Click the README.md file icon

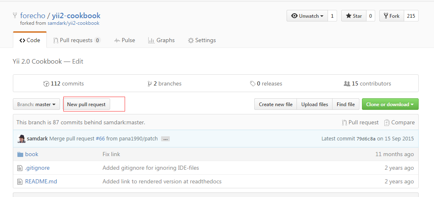(19, 182)
